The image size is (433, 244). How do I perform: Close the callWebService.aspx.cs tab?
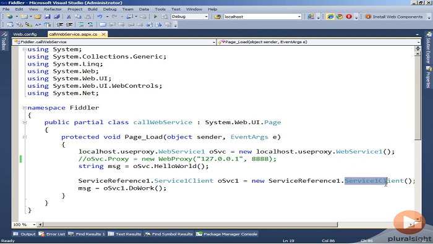[x=103, y=34]
